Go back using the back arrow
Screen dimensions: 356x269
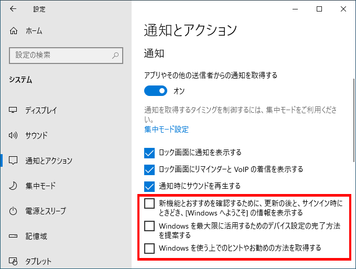tap(13, 9)
